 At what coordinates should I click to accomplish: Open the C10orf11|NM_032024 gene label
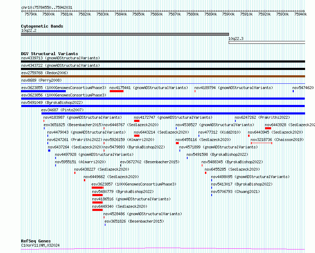click(40, 246)
